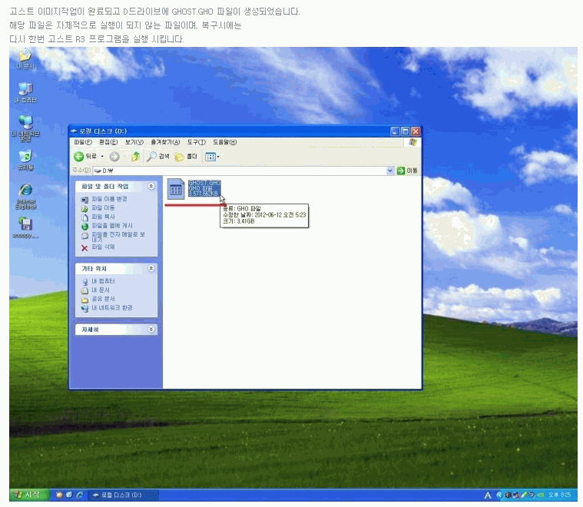Open the 편집(E) menu
The height and width of the screenshot is (507, 583).
(108, 142)
